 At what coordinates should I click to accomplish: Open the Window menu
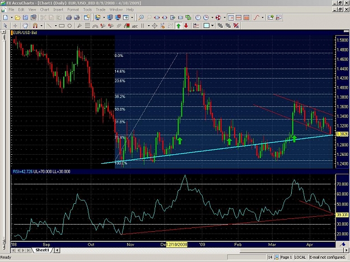click(116, 9)
